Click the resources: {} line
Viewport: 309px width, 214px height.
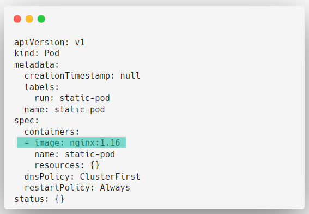pyautogui.click(x=67, y=165)
